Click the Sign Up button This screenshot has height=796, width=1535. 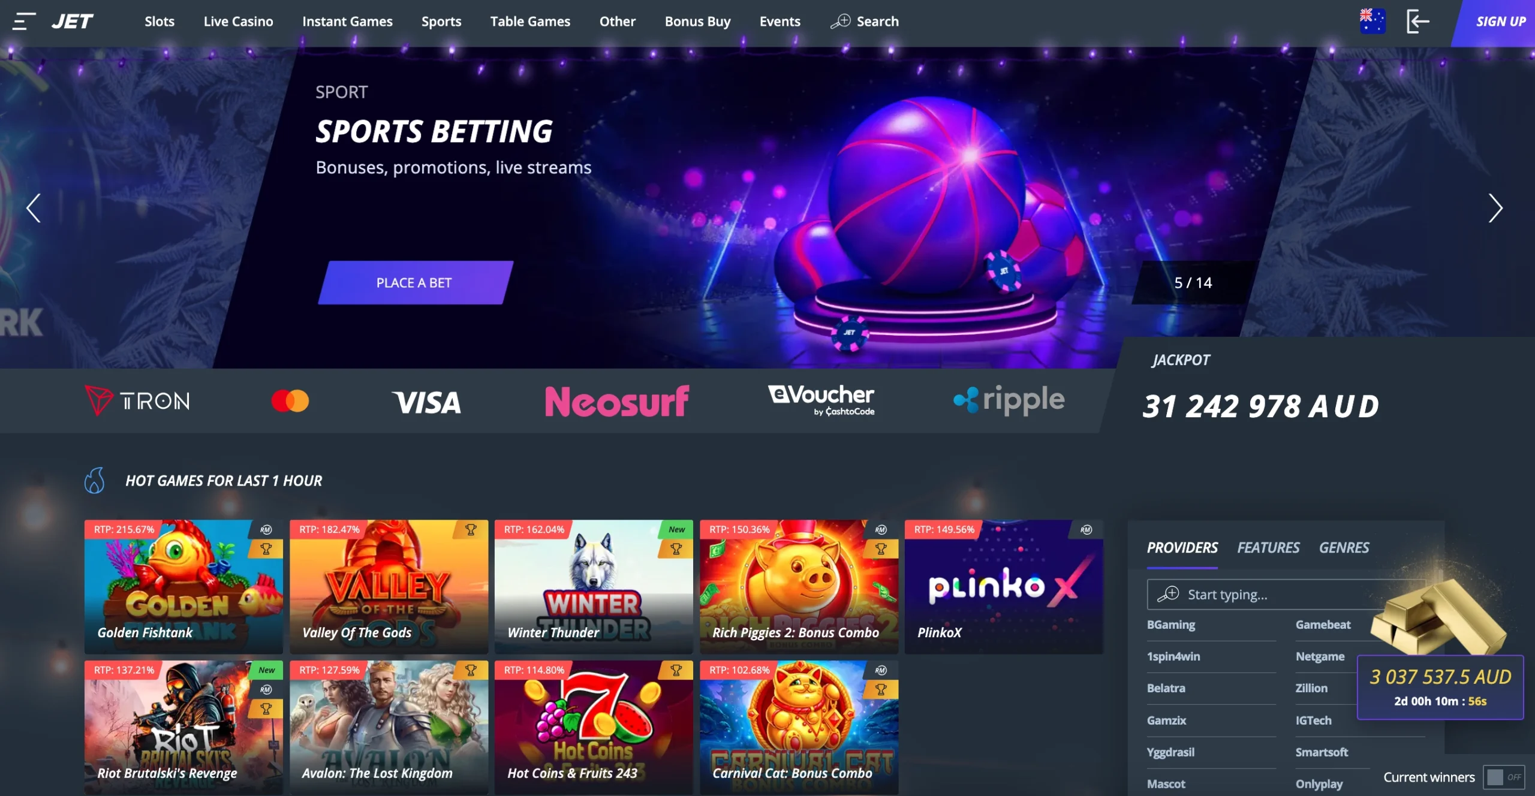tap(1498, 22)
